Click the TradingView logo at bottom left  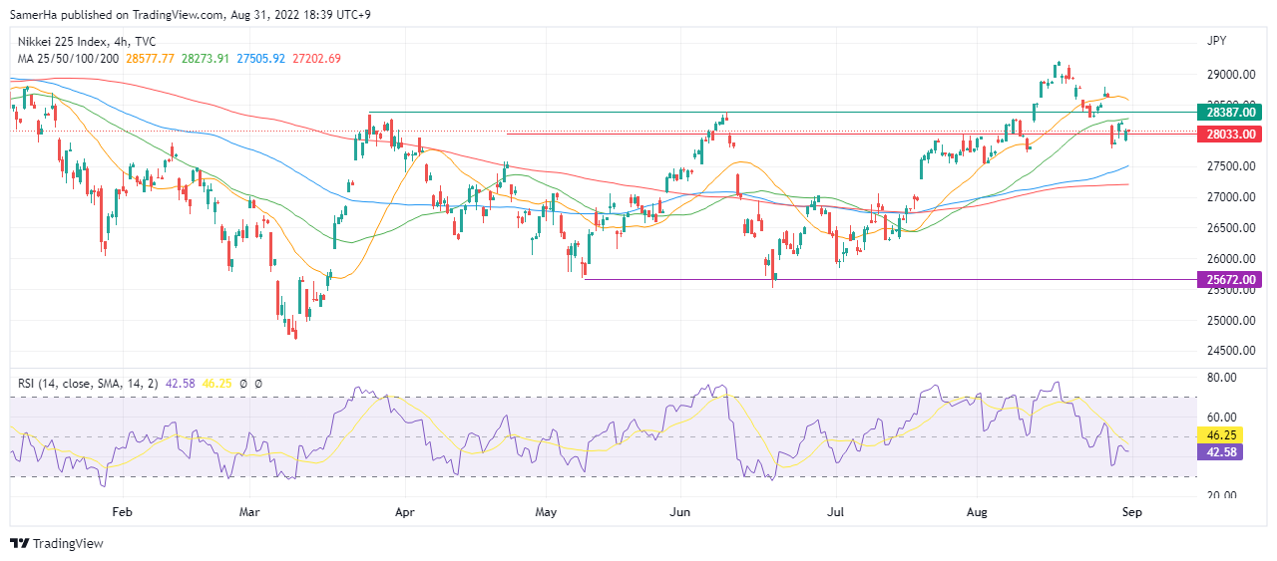[57, 543]
